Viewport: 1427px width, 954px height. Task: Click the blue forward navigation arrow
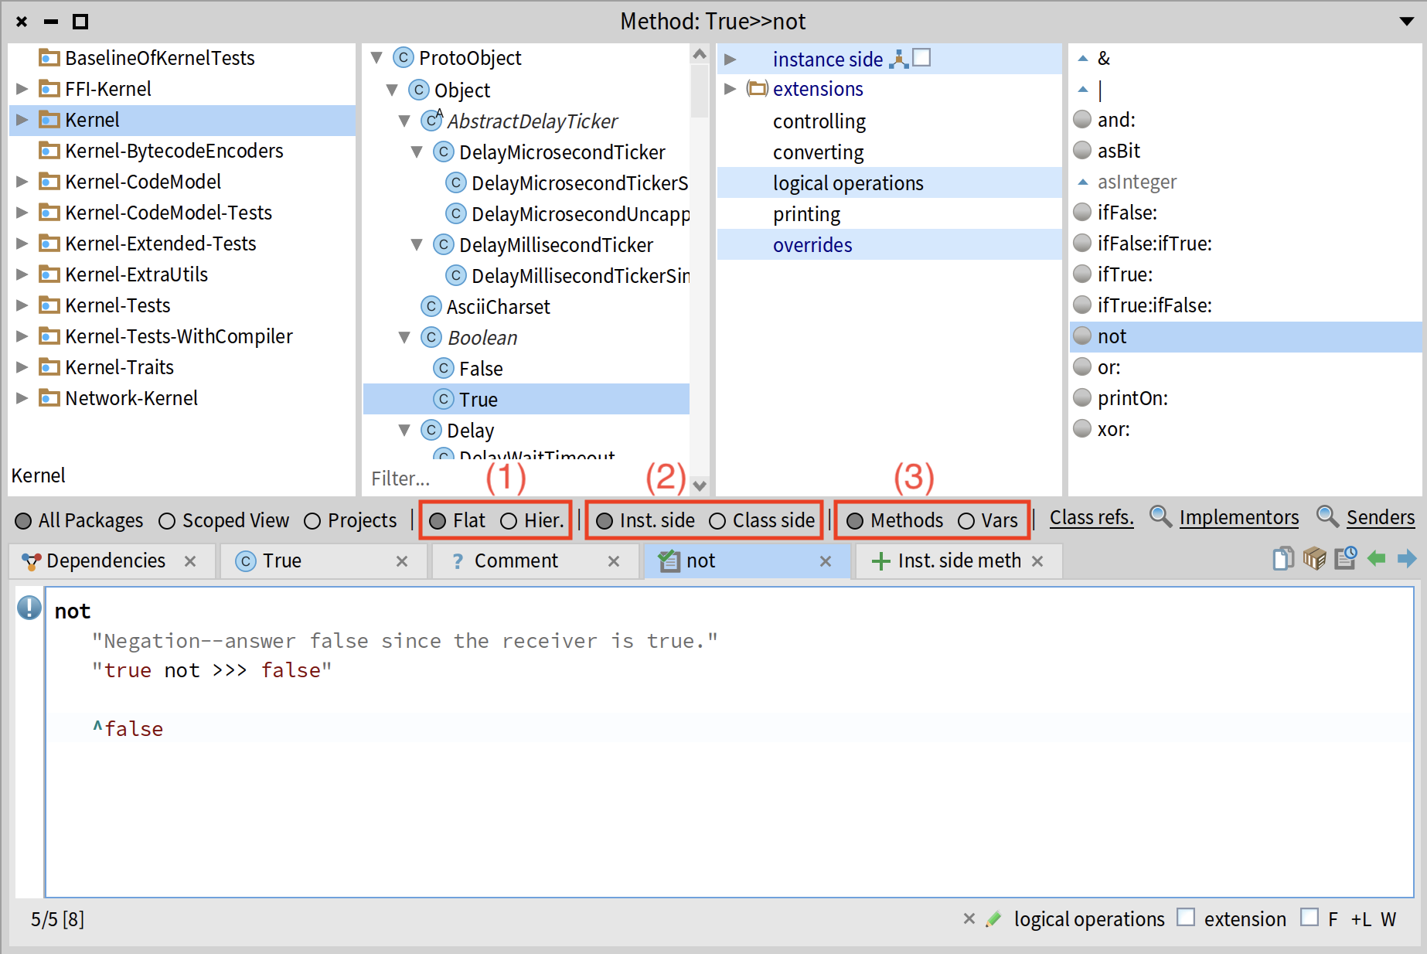click(1407, 558)
